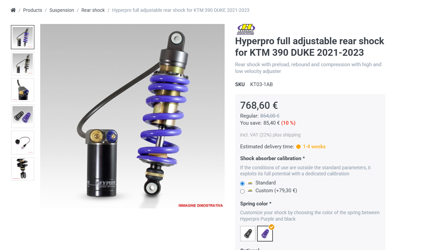This screenshot has width=429, height=250.
Task: Choose Standard shock absorber calibration
Action: tap(242, 183)
